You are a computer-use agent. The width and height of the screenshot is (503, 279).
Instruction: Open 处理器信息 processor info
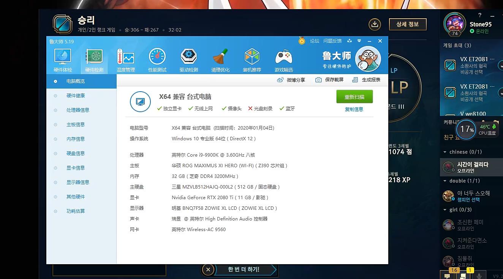pyautogui.click(x=81, y=110)
